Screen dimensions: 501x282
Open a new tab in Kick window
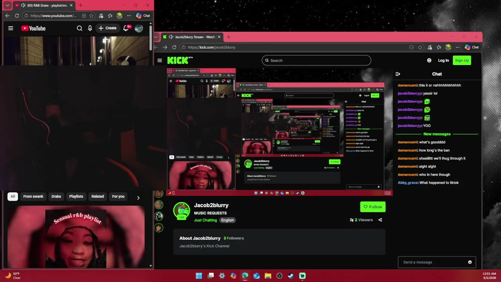coord(229,37)
